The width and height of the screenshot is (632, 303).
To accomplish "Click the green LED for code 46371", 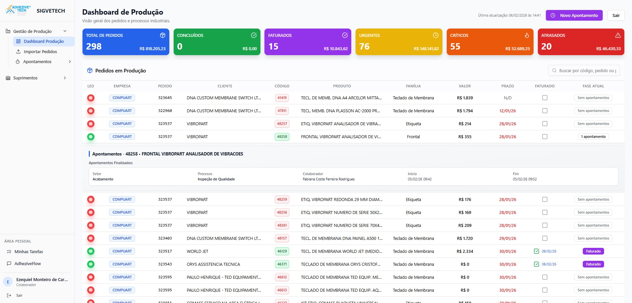I will tap(91, 264).
